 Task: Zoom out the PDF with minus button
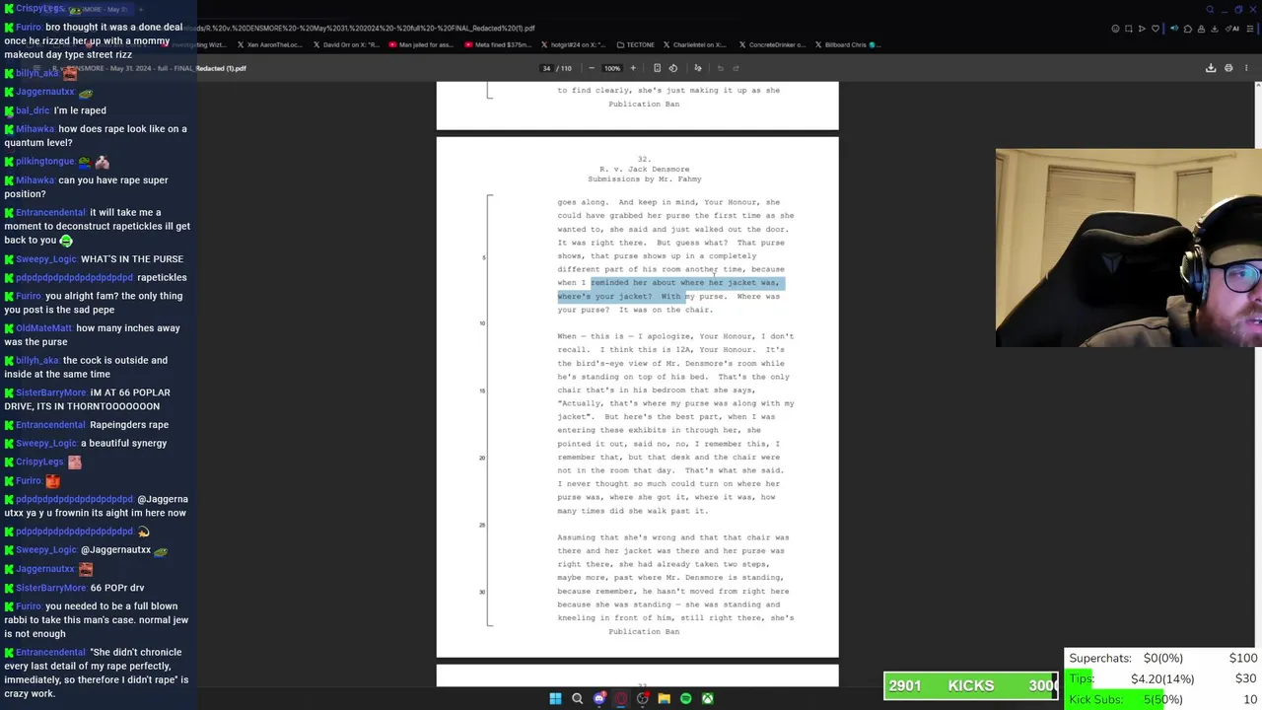coord(591,68)
